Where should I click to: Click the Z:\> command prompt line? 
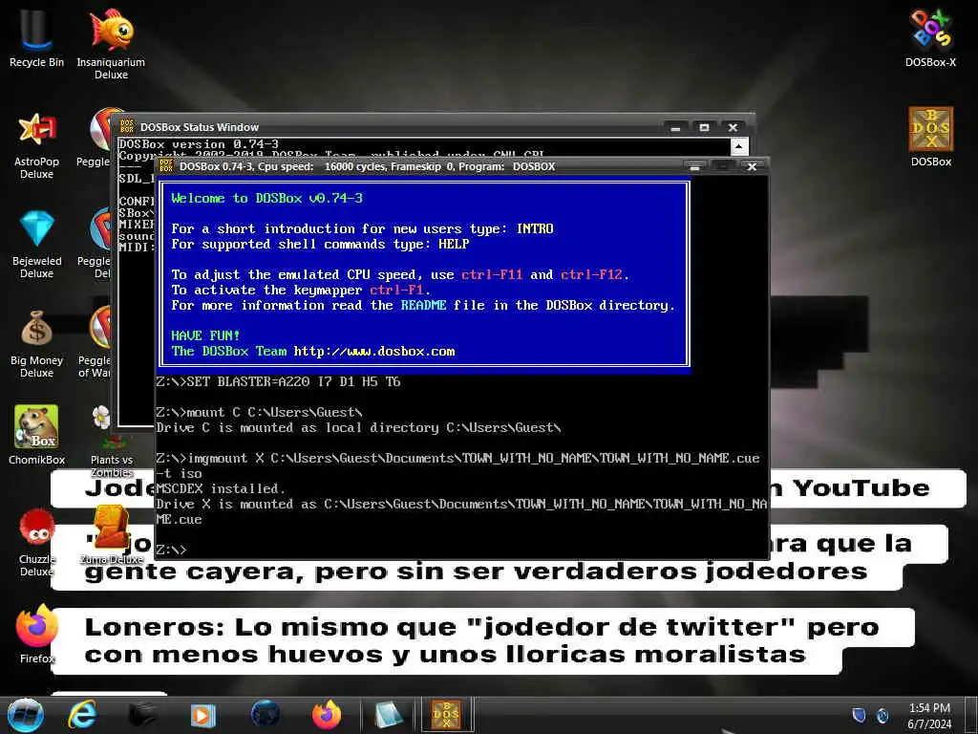[171, 550]
